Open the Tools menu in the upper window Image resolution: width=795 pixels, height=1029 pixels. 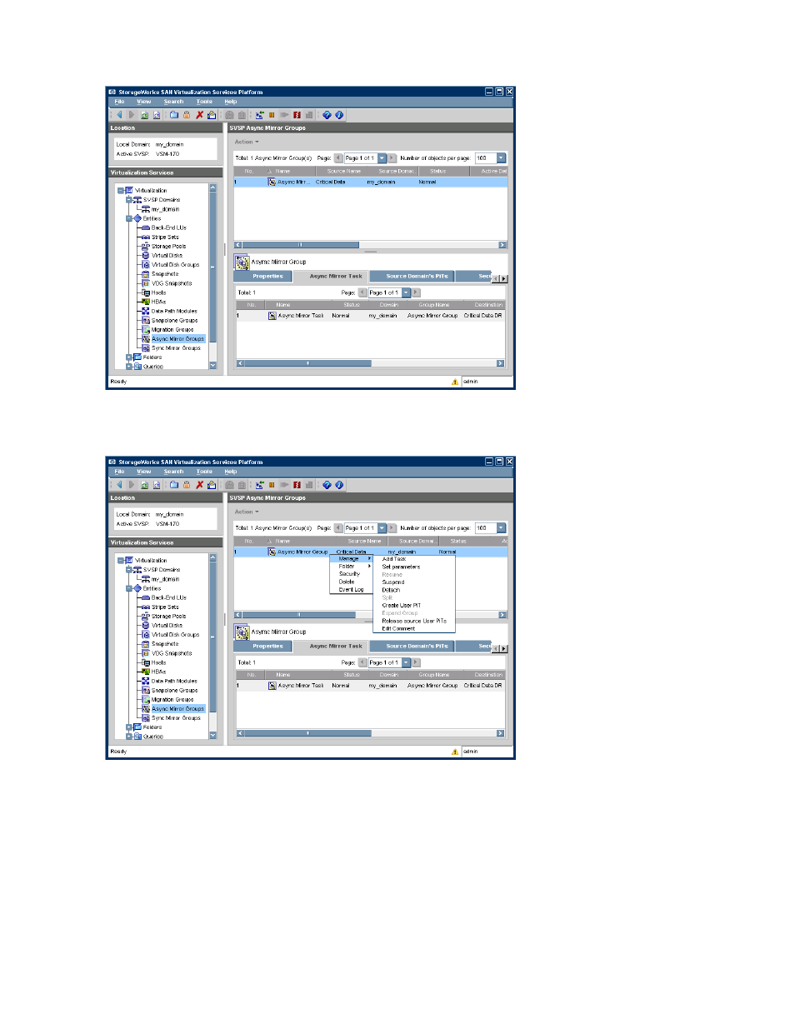click(x=204, y=102)
